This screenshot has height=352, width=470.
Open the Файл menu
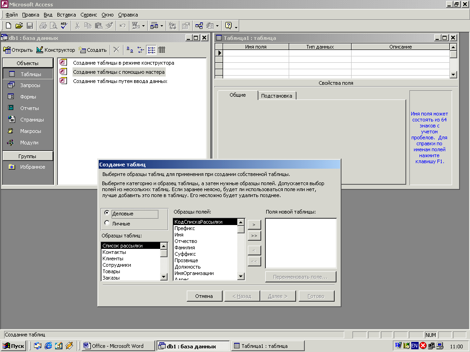11,15
